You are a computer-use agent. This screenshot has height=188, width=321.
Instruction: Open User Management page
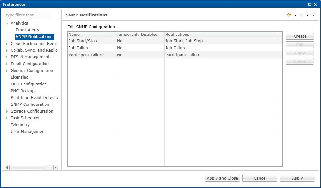point(28,131)
